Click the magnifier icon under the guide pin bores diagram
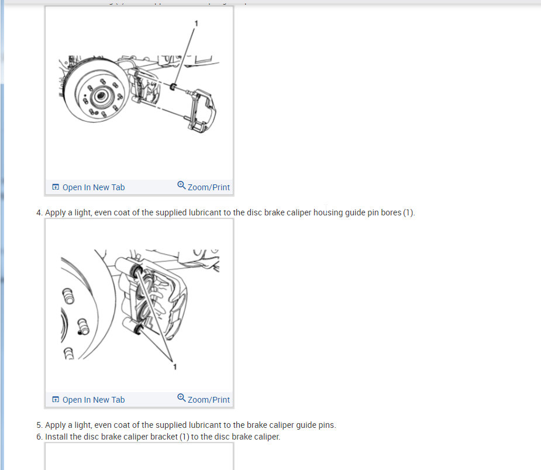541x470 pixels. pos(181,397)
